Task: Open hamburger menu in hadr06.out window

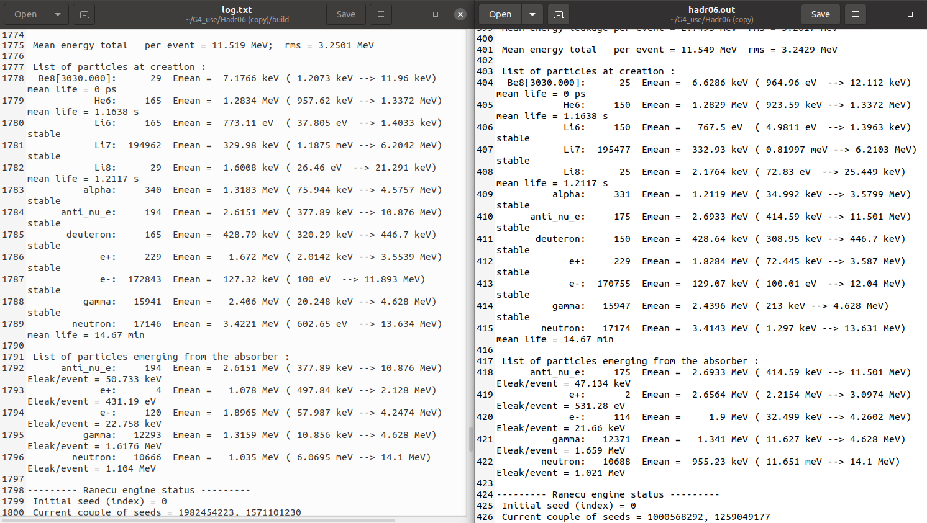Action: [856, 14]
